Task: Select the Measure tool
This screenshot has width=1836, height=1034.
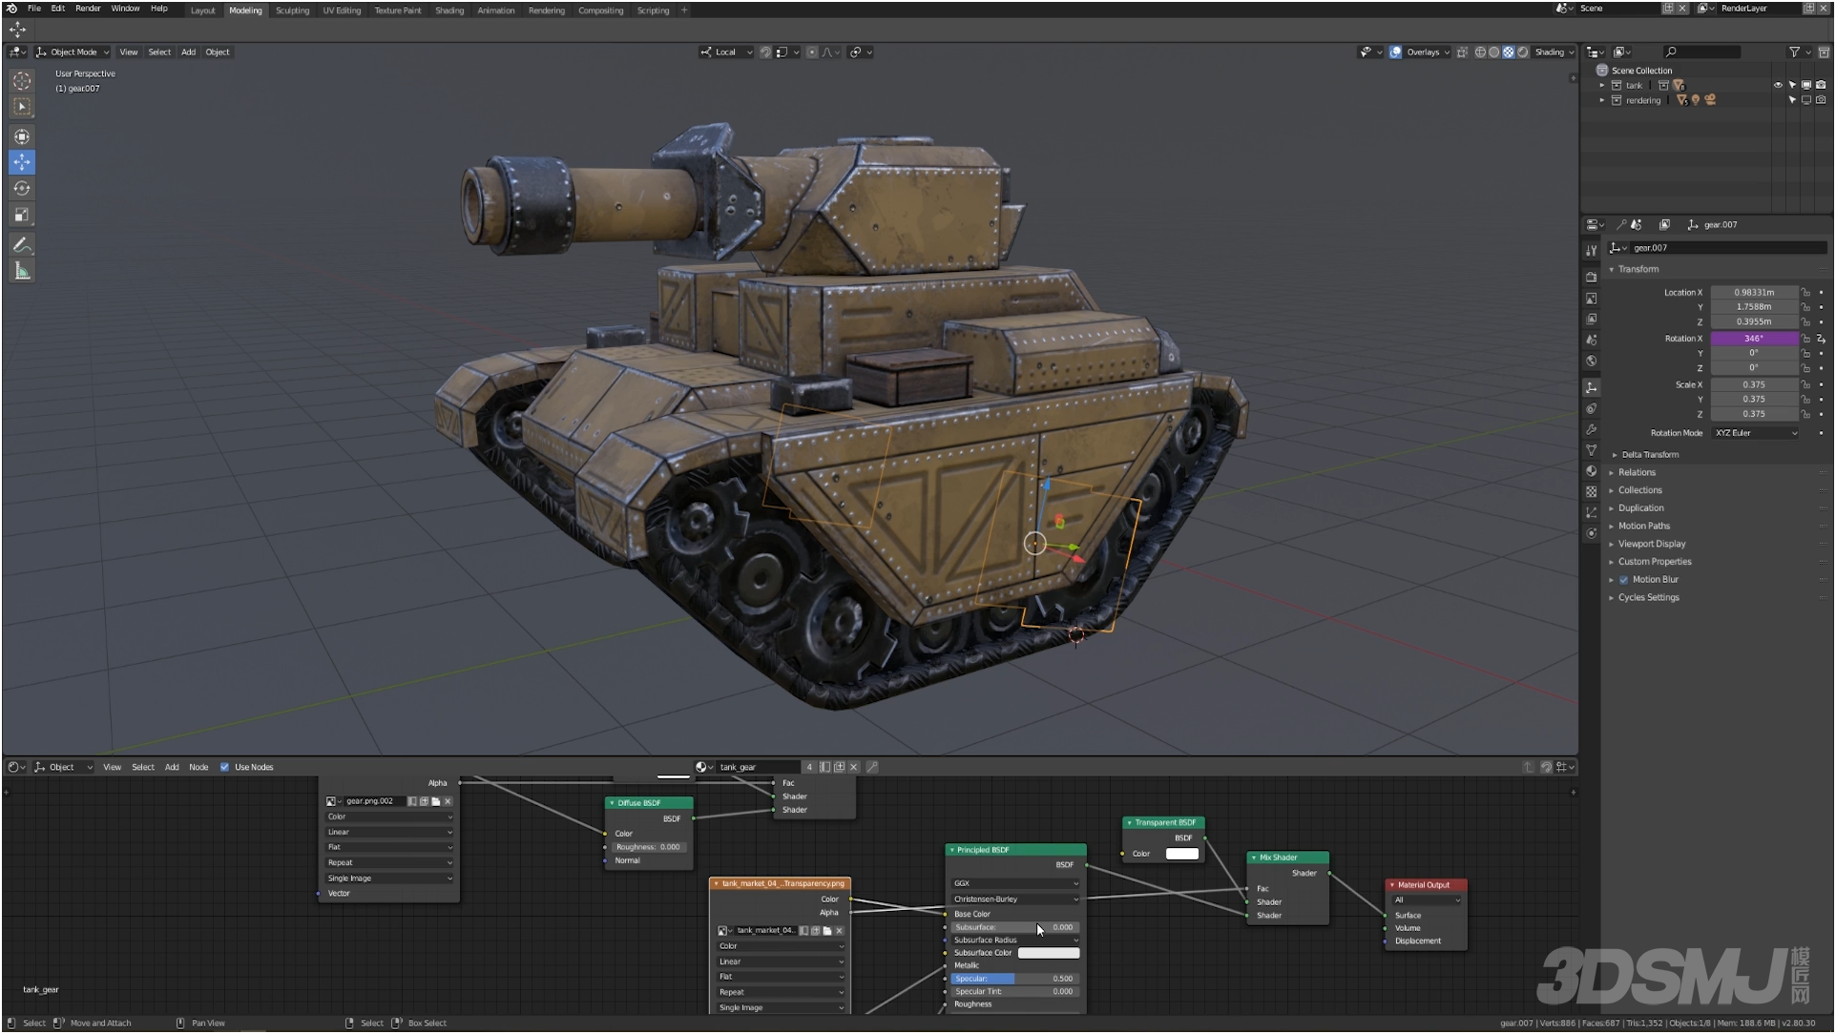Action: tap(22, 271)
